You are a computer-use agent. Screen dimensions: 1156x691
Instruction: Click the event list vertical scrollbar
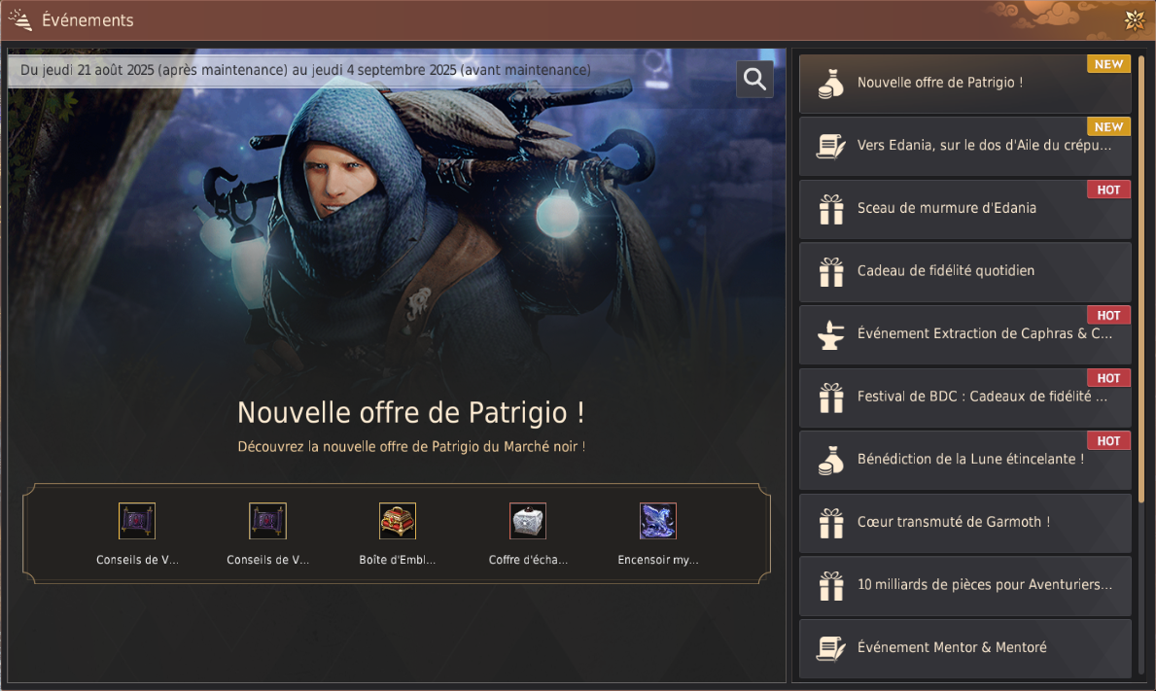(1141, 280)
